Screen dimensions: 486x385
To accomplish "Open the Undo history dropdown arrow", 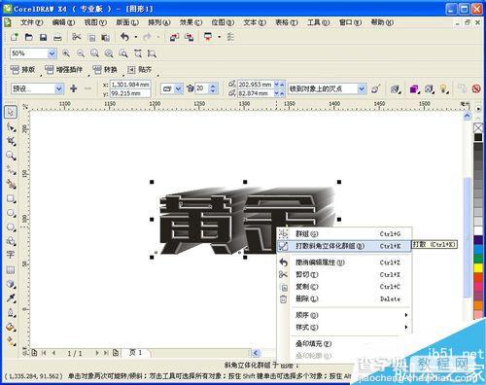I will pyautogui.click(x=136, y=37).
